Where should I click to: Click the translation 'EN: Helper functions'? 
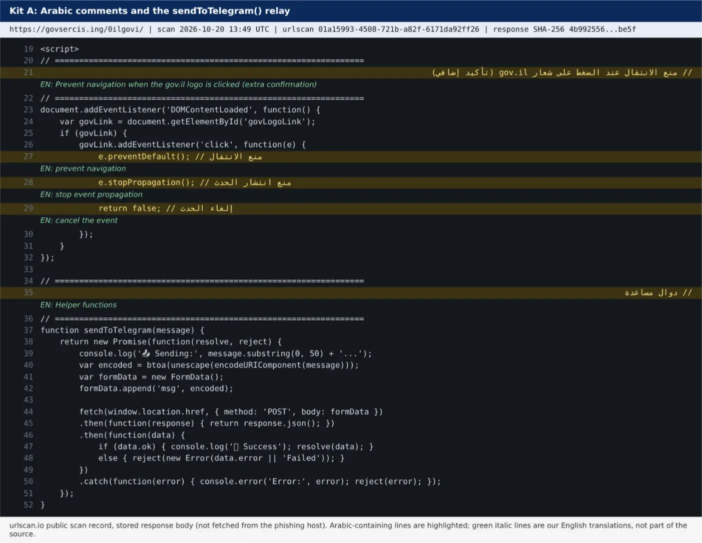point(79,305)
